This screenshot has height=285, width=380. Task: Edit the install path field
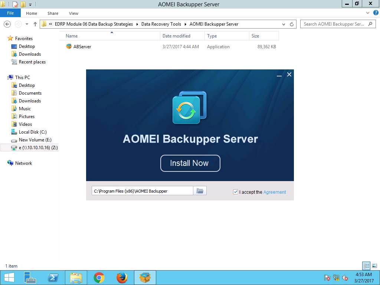tap(142, 191)
